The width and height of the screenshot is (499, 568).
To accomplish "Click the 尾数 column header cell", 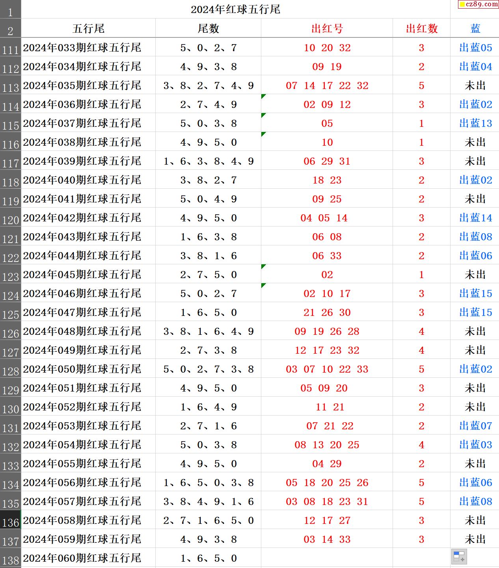I will 208,29.
